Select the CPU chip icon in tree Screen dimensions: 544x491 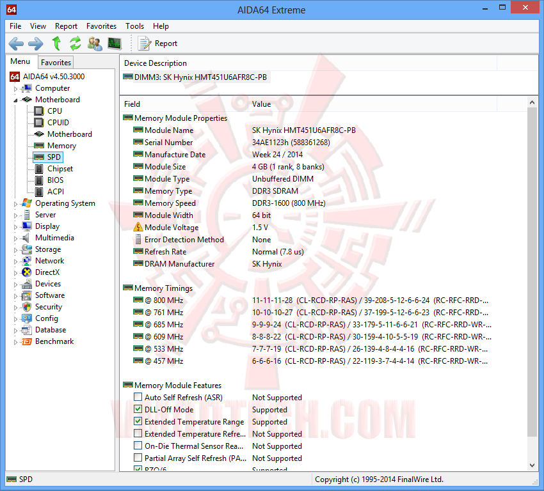tap(39, 111)
